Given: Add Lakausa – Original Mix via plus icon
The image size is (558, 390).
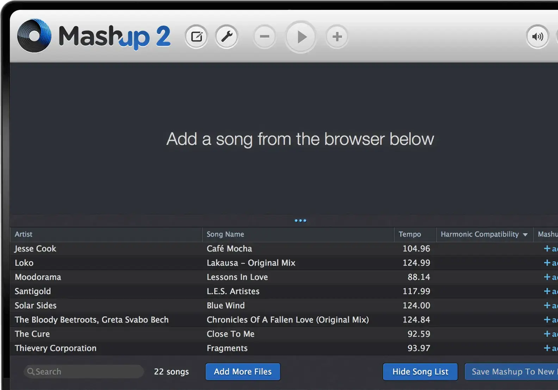Looking at the screenshot, I should click(547, 263).
